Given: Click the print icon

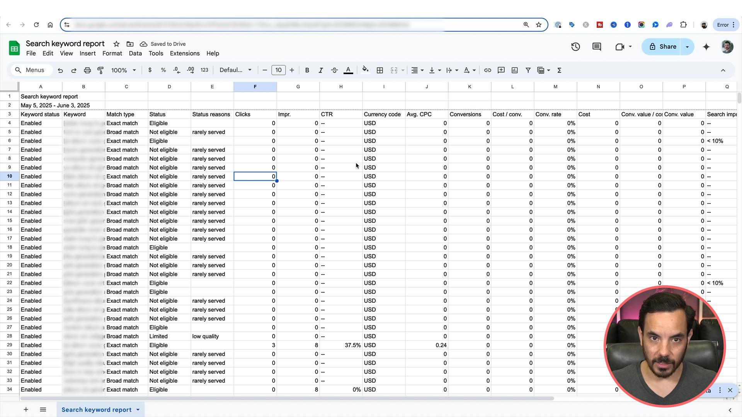Looking at the screenshot, I should tap(87, 70).
